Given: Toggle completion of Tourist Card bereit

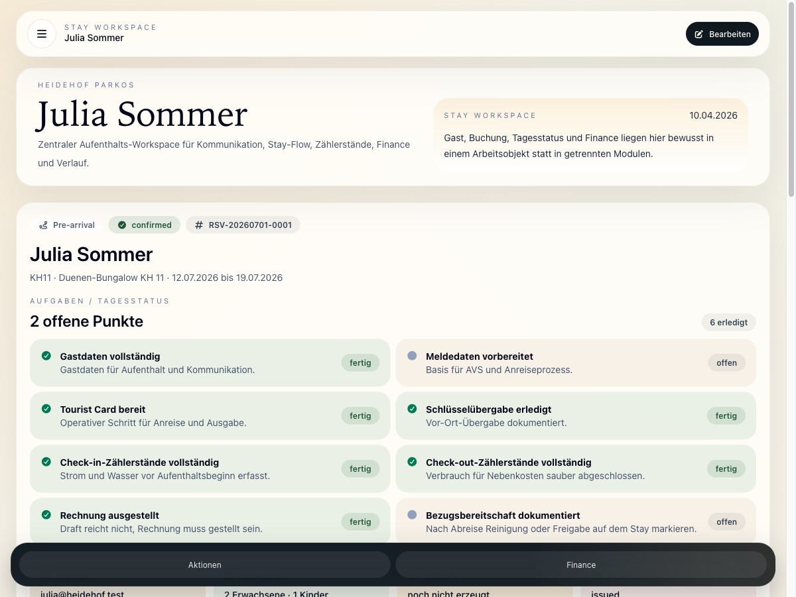Looking at the screenshot, I should pyautogui.click(x=46, y=409).
